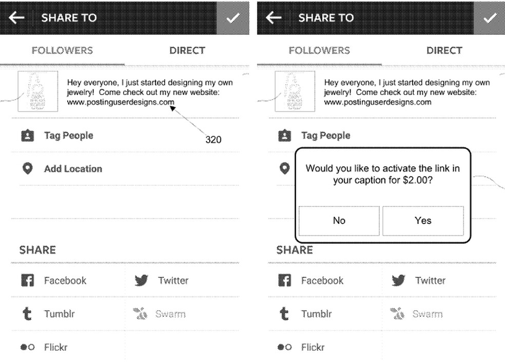This screenshot has height=362, width=505.
Task: Tap Twitter bird icon in right screen
Action: coord(398,280)
